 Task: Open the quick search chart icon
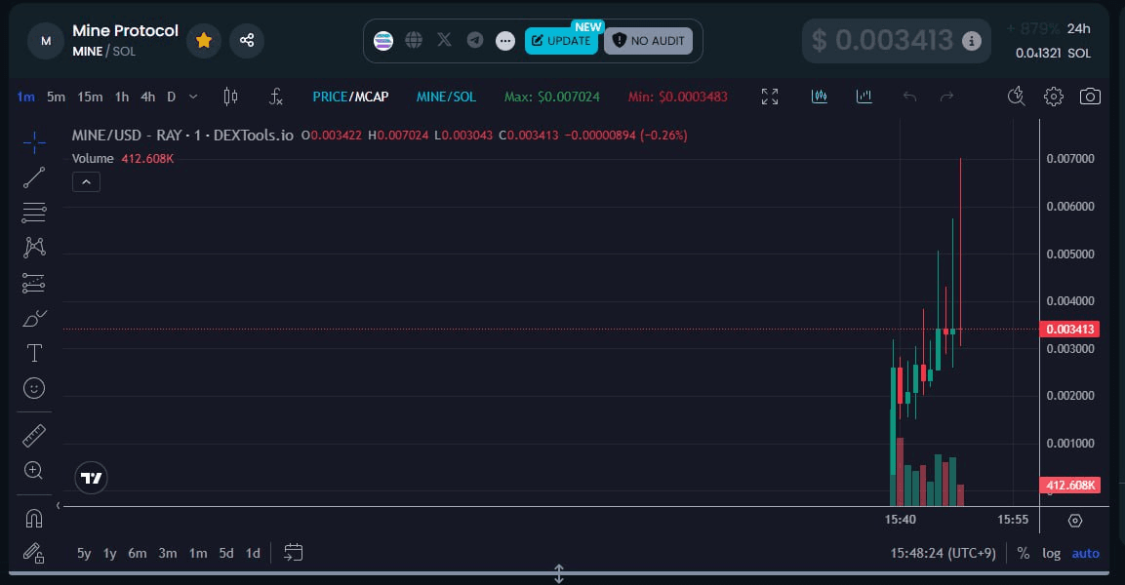[x=1016, y=97]
